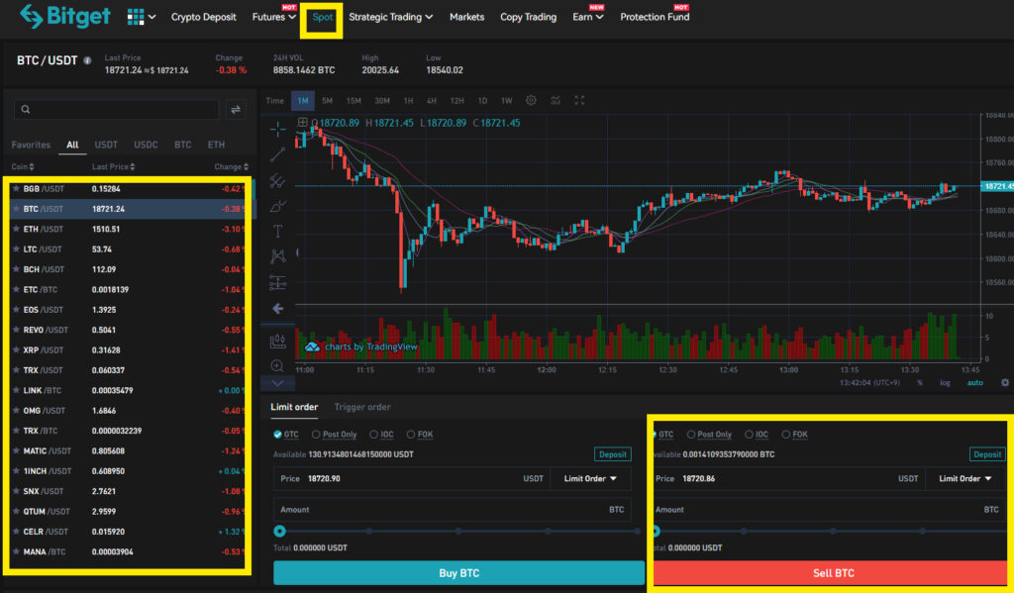
Task: Sort pair list by Change
Action: coord(232,167)
